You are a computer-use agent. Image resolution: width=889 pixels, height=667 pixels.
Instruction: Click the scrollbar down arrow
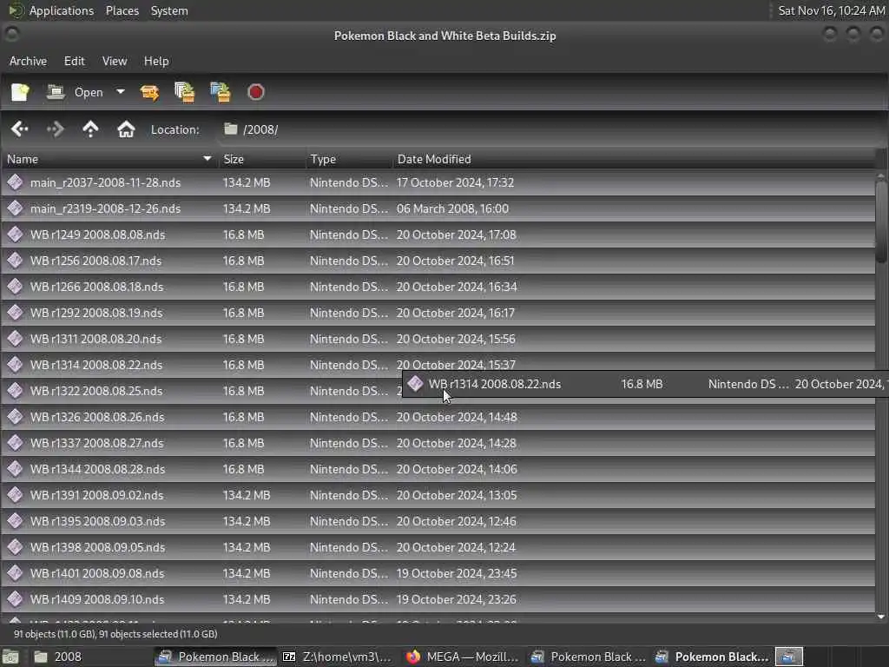pyautogui.click(x=880, y=617)
